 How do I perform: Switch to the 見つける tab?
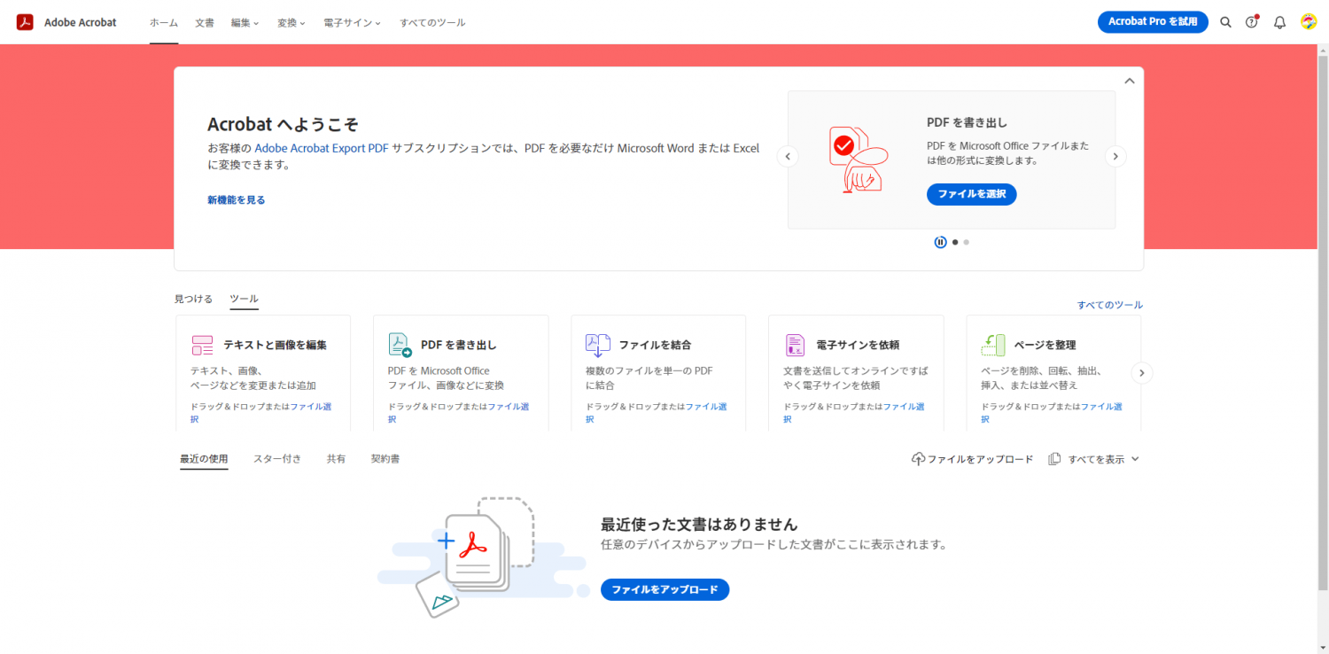(193, 300)
